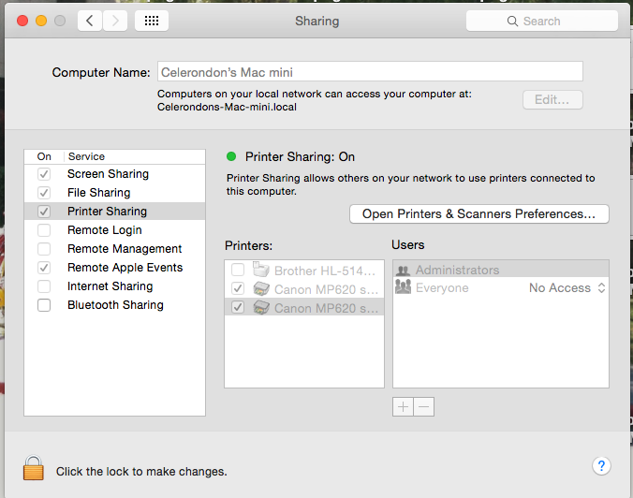
Task: Check the Brother HL-514 printer checkbox
Action: tap(238, 270)
